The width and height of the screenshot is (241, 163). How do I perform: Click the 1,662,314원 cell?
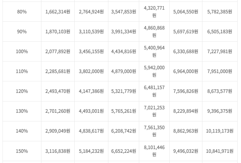point(58,12)
